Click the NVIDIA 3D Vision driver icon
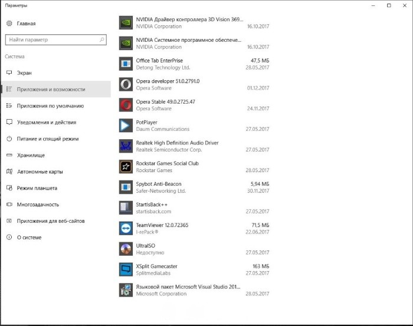This screenshot has height=326, width=413. coord(126,22)
